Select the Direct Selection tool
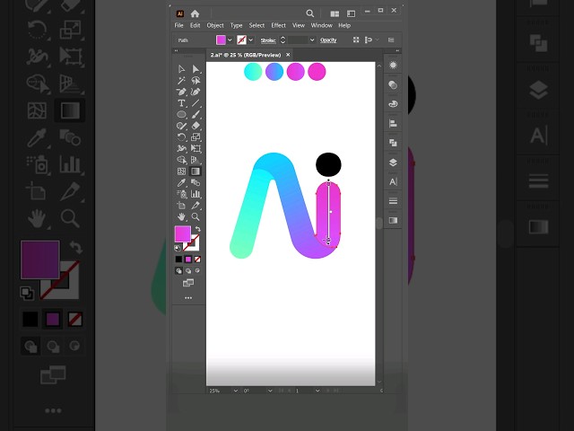This screenshot has width=574, height=431. (x=196, y=69)
